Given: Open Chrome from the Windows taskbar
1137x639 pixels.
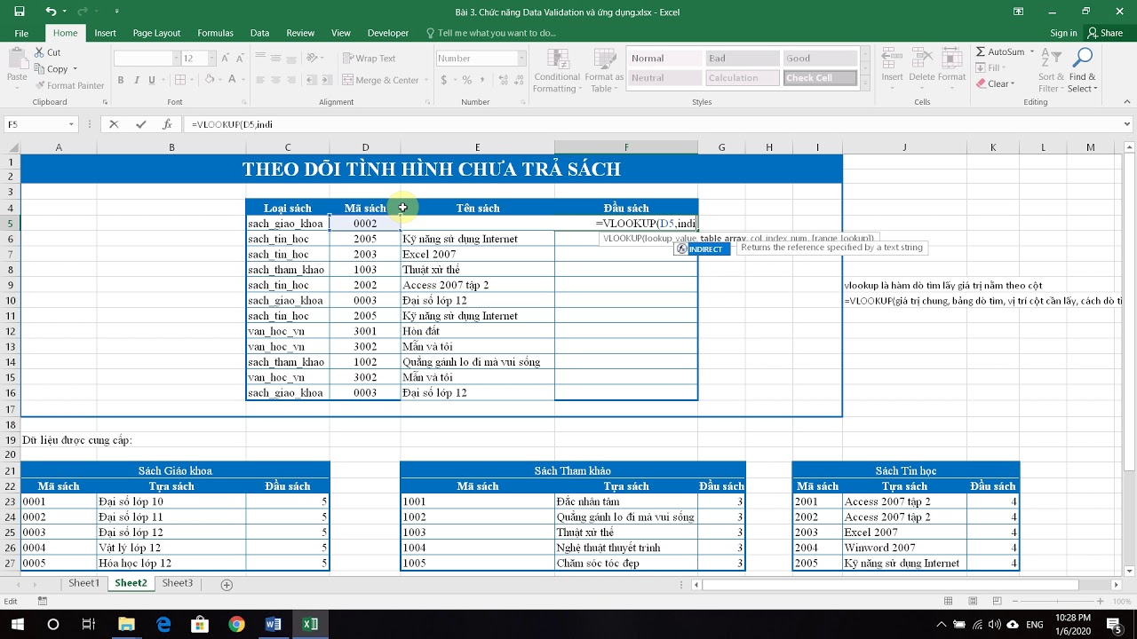Looking at the screenshot, I should coord(236,625).
